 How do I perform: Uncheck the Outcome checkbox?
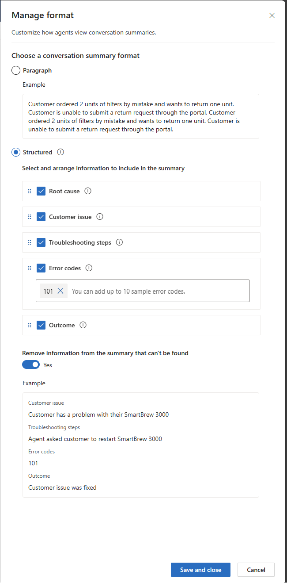(41, 325)
